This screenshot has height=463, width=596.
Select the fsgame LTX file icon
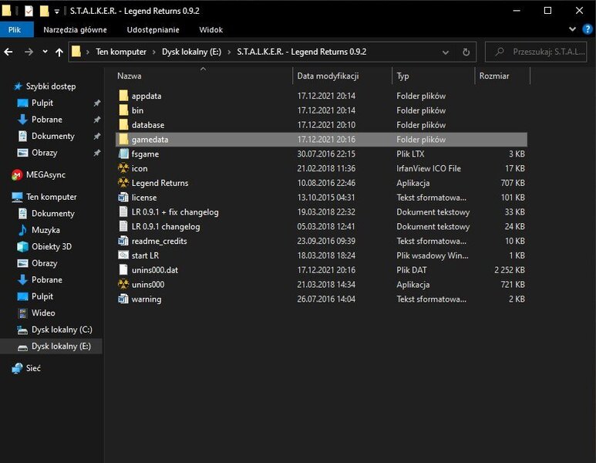point(123,154)
